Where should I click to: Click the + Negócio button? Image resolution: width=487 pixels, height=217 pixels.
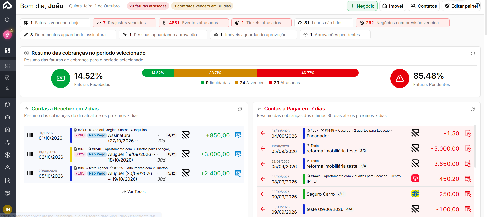click(x=362, y=6)
